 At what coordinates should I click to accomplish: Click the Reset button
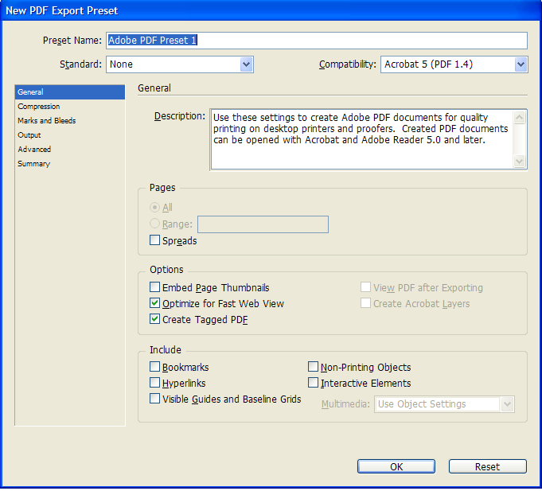click(x=487, y=467)
